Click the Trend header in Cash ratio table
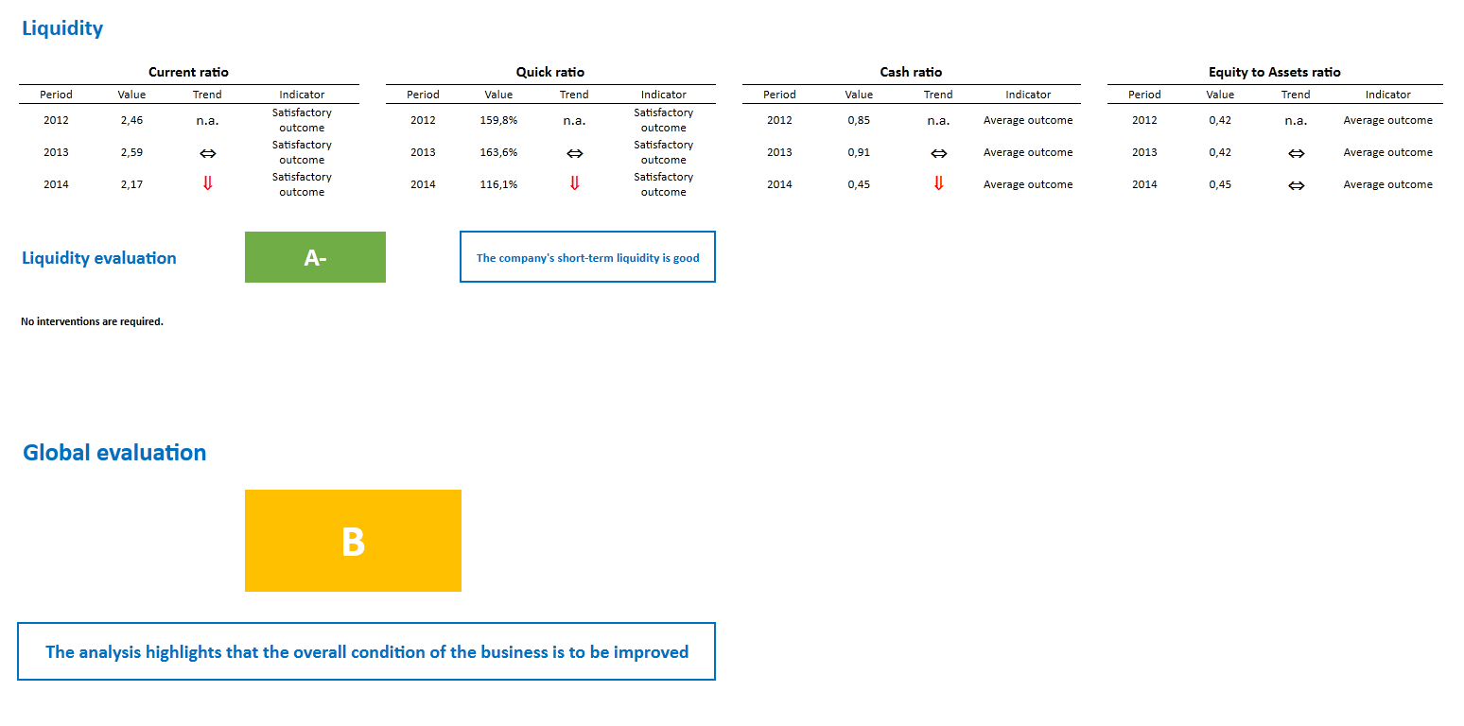The width and height of the screenshot is (1464, 726). point(938,95)
